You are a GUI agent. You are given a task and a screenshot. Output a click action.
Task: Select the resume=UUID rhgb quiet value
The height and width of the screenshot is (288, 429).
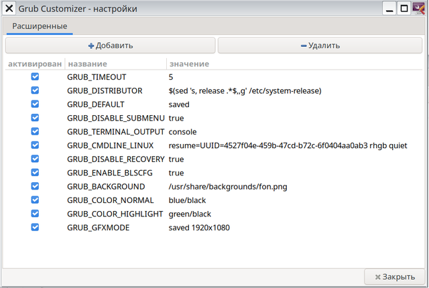tap(288, 145)
